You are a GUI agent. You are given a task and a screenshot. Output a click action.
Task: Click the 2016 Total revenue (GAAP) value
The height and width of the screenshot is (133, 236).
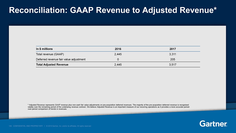tap(118, 54)
